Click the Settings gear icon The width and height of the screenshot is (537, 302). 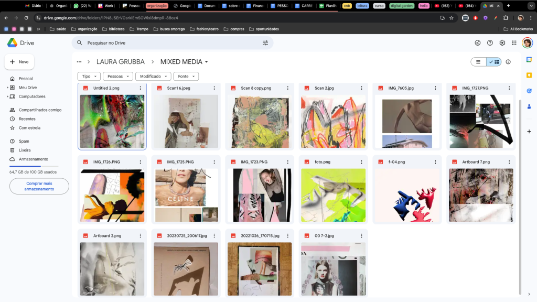[x=502, y=43]
